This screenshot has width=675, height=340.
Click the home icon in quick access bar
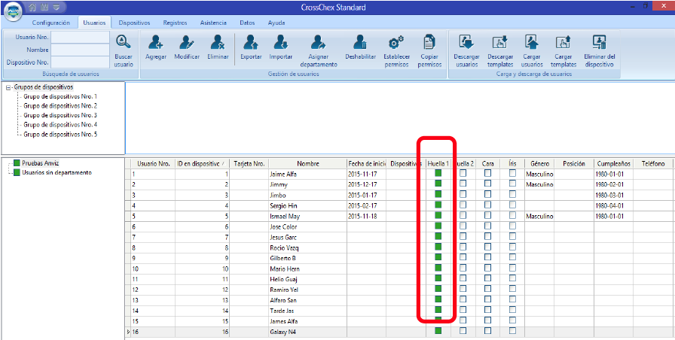pyautogui.click(x=32, y=7)
